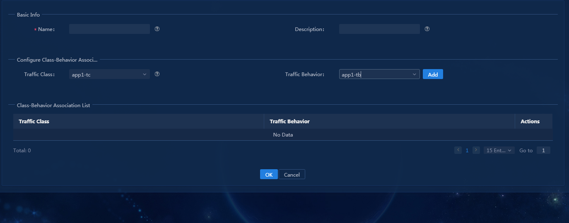This screenshot has width=569, height=223.
Task: Go to previous page arrow in pagination
Action: (458, 150)
